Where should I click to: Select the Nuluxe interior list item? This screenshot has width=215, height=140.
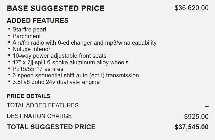31,49
